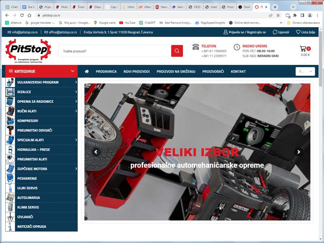Open the PROIZVODI NA SNIŽENJU menu item
The width and height of the screenshot is (324, 243).
(x=176, y=72)
